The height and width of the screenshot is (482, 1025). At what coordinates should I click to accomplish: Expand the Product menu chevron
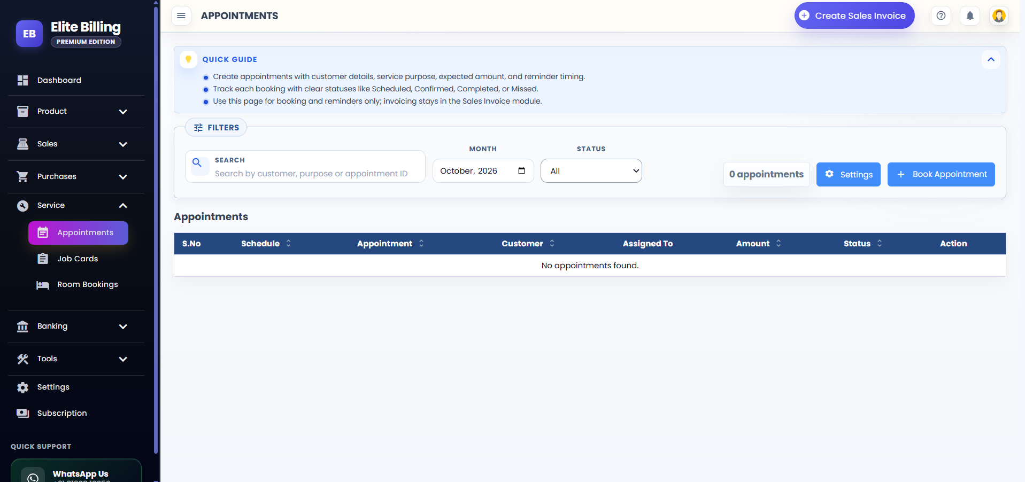click(x=123, y=112)
